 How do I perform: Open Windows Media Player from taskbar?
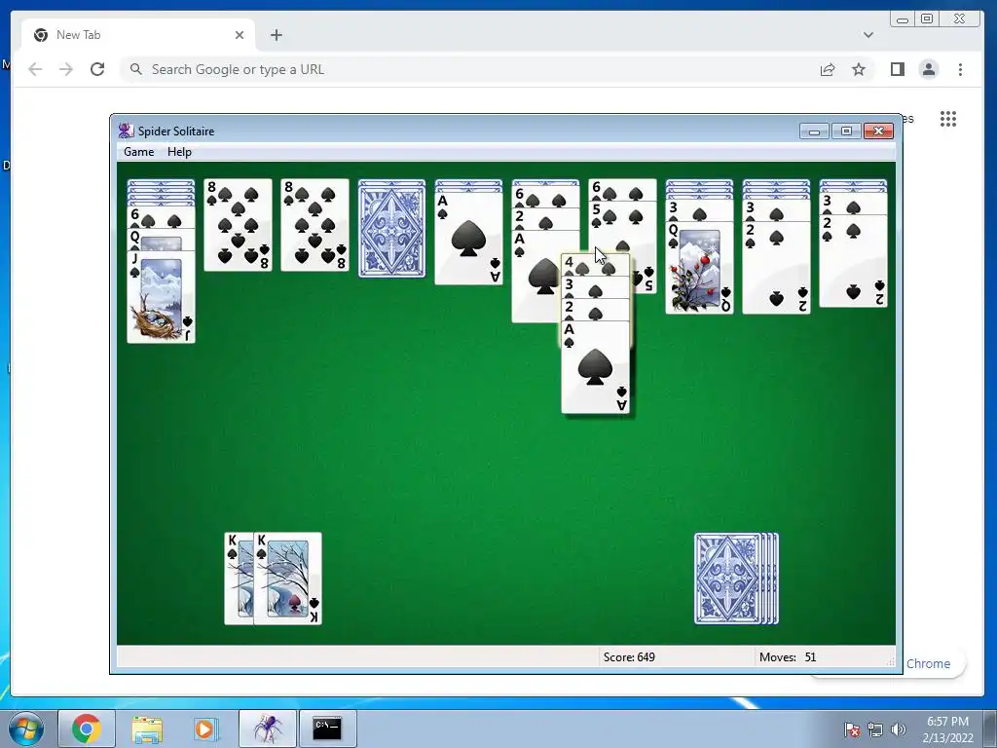click(204, 729)
